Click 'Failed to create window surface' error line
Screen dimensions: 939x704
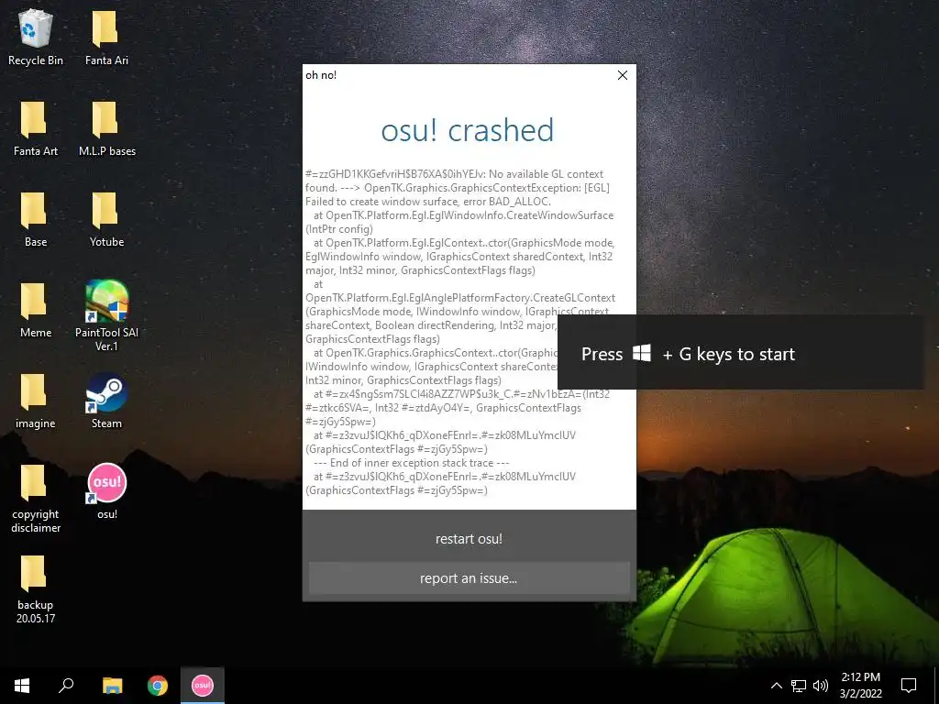pos(428,202)
